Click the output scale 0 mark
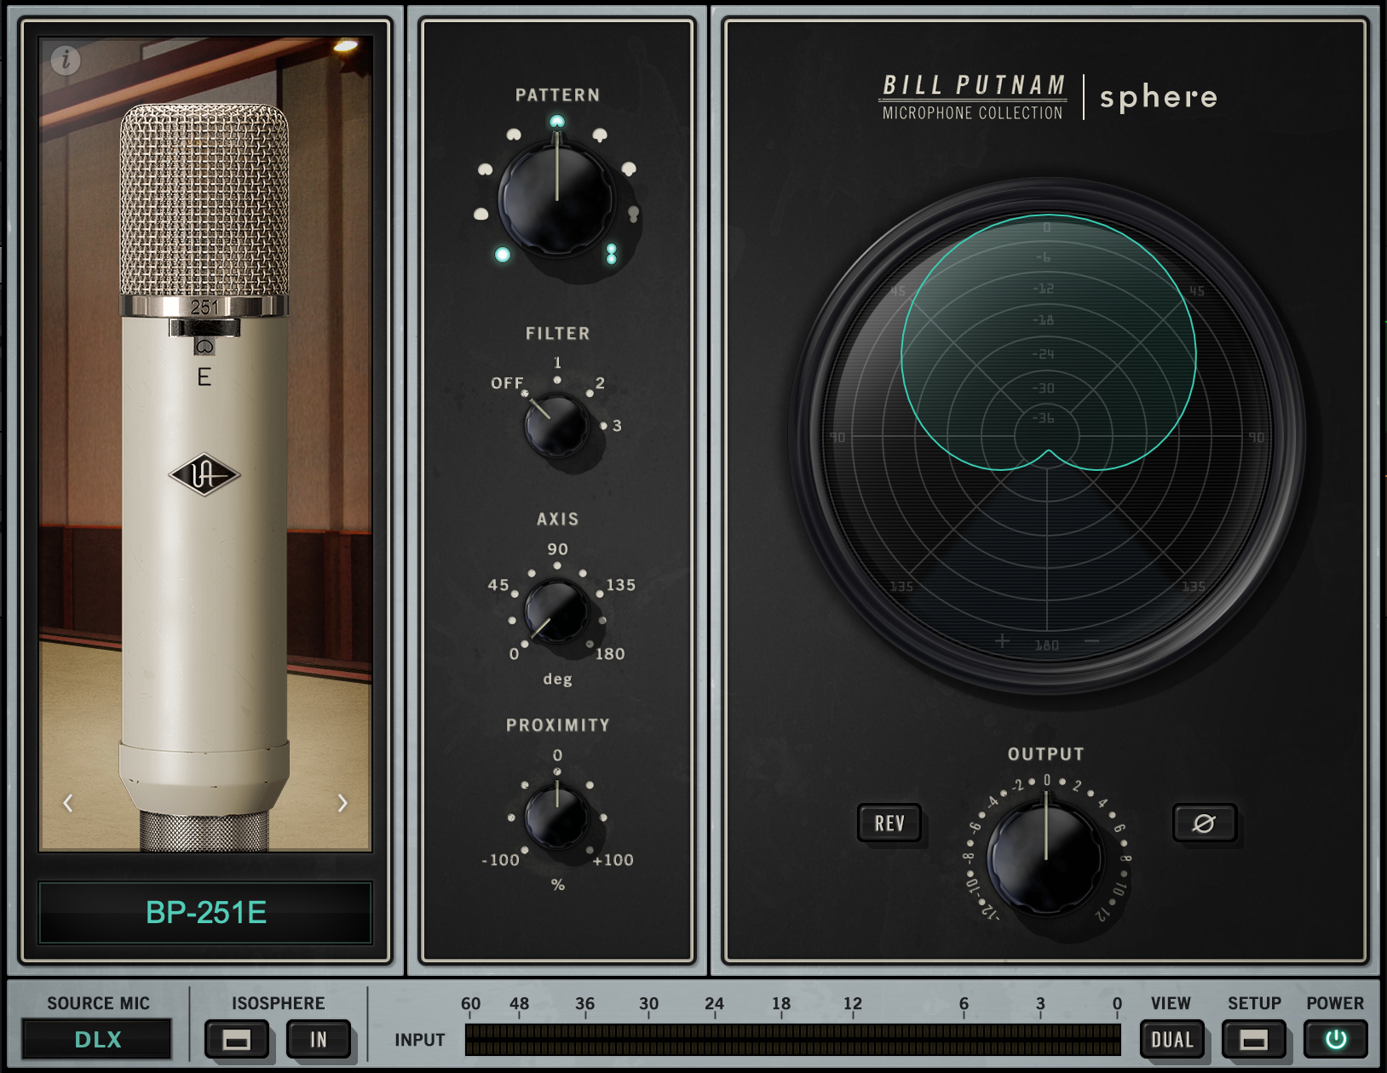Image resolution: width=1387 pixels, height=1073 pixels. [x=1047, y=780]
